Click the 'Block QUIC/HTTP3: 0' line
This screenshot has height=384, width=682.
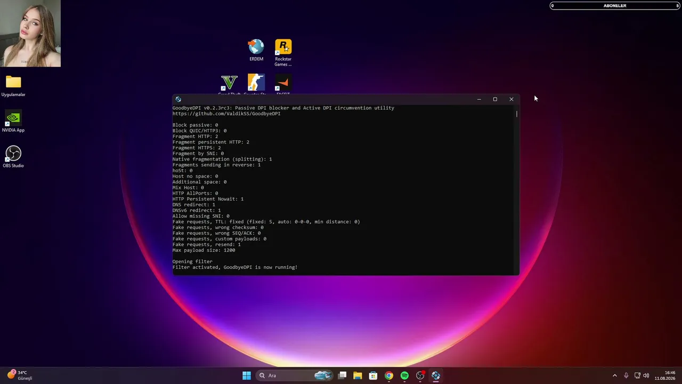[x=199, y=131]
